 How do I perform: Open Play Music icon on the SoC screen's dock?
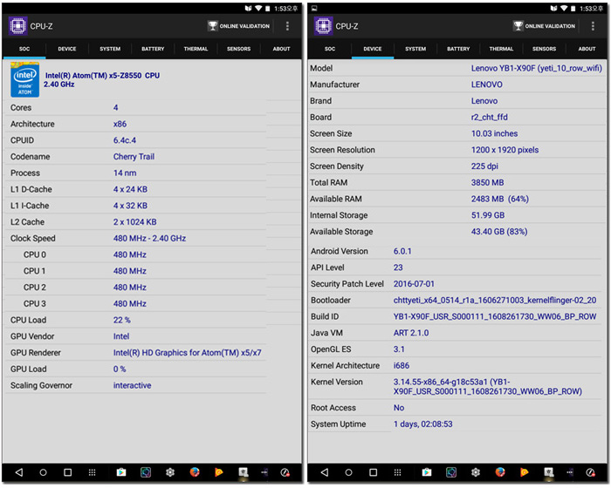coord(218,472)
